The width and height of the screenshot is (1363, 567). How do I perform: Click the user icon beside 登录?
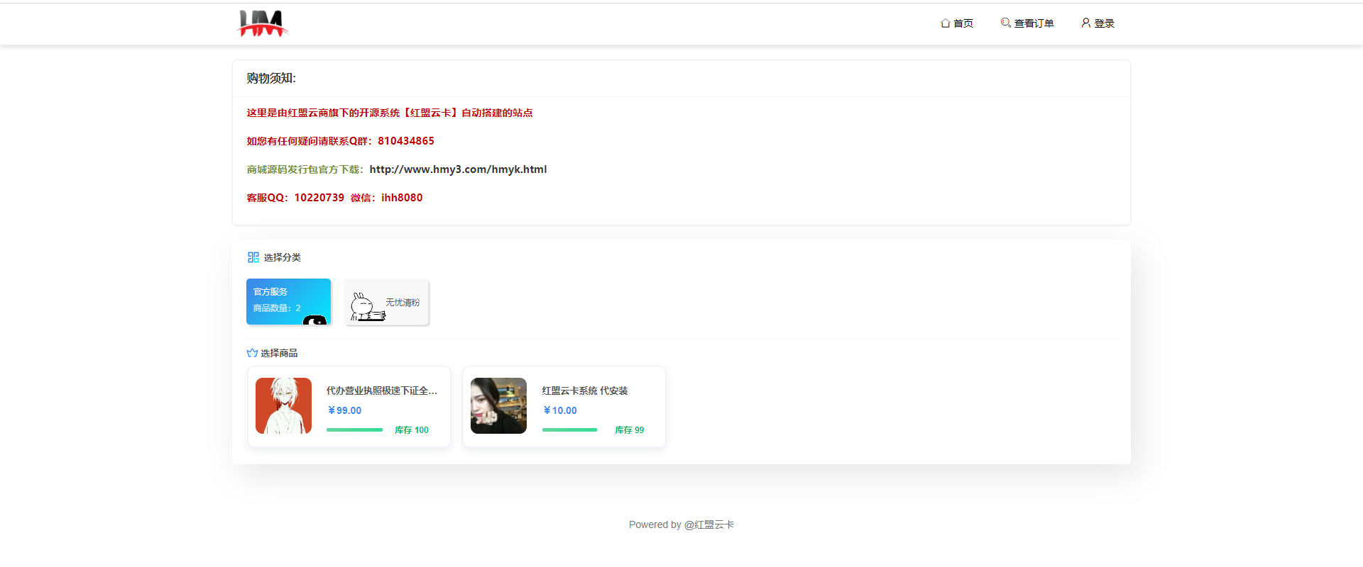(1085, 23)
